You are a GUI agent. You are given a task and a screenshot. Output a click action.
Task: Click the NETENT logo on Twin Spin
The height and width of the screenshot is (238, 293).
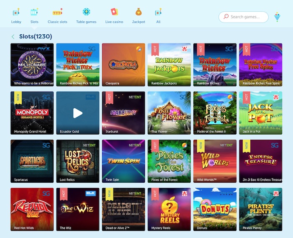coord(135,145)
